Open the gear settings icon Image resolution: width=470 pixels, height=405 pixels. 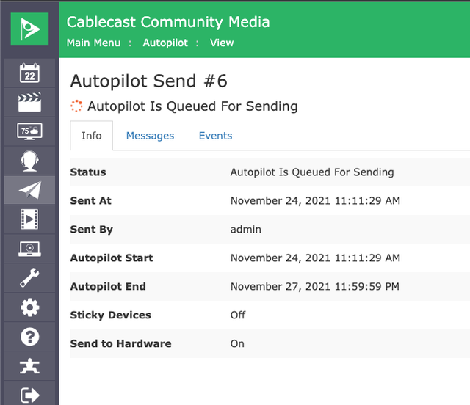coord(29,307)
